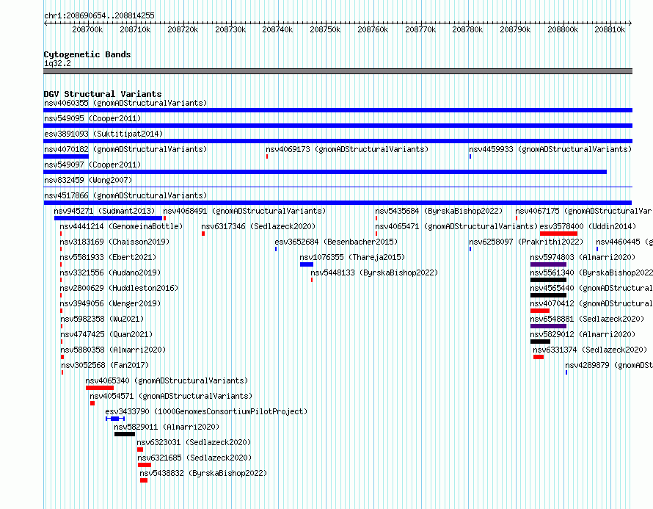This screenshot has width=653, height=509.
Task: Open variant nsv3052568 Fan2017 label
Action: tap(105, 365)
